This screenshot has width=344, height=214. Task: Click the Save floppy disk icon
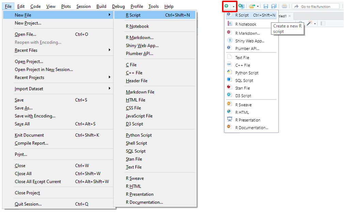(x=266, y=6)
